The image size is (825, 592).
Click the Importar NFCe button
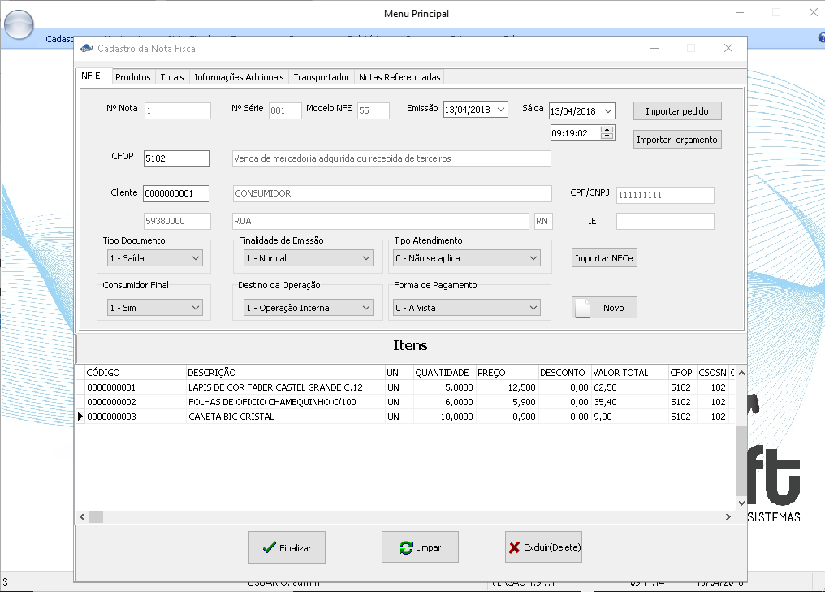pyautogui.click(x=604, y=258)
